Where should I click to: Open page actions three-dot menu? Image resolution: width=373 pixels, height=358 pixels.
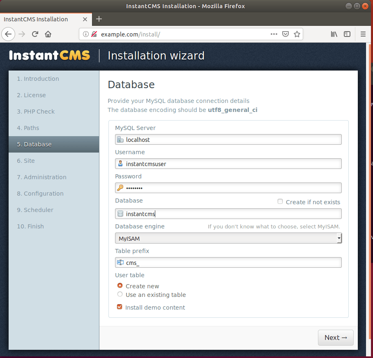tap(274, 34)
